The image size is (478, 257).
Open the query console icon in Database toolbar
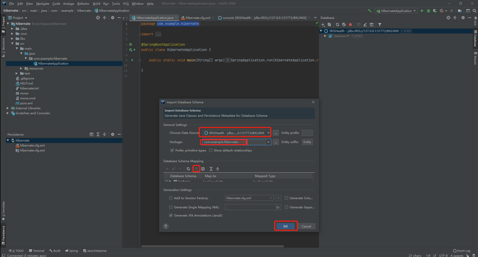click(371, 25)
